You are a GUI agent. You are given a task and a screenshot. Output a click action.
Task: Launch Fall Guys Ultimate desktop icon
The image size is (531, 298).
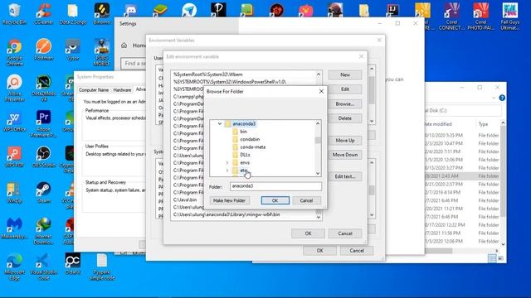[x=510, y=17]
